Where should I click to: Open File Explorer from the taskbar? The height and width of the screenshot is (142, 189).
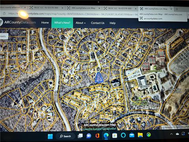click(140, 135)
